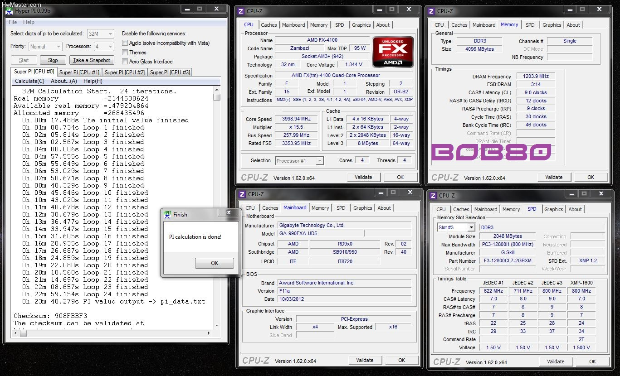620x376 pixels.
Task: Toggle the Aero Glass Interface checkbox
Action: coord(125,61)
